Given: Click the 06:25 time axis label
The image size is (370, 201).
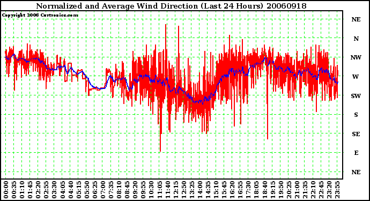Looking at the screenshot, I should point(94,190).
